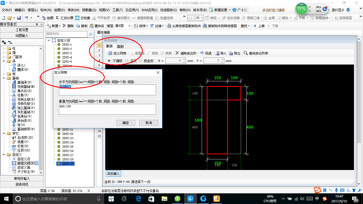The width and height of the screenshot is (363, 204).
Task: Collapse the 自定义线 component tree root
Action: [49, 40]
